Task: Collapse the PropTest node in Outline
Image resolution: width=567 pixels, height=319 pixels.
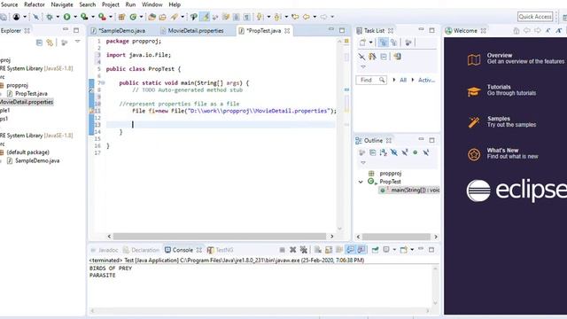Action: click(x=361, y=182)
